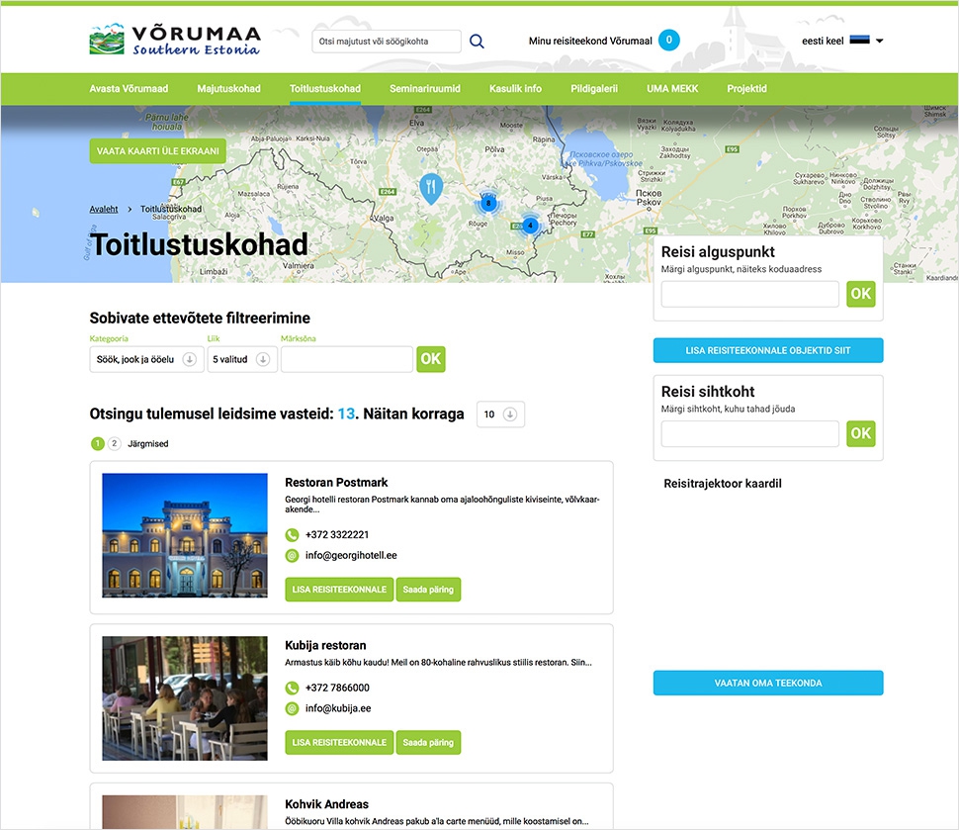Click the Estonian flag icon

pos(859,40)
